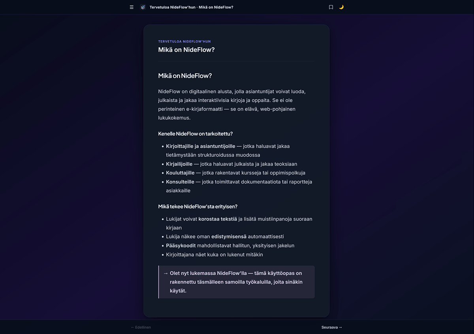Viewport: 474px width, 334px height.
Task: Click the highlighted callout about reading on NideFlow
Action: point(236,281)
